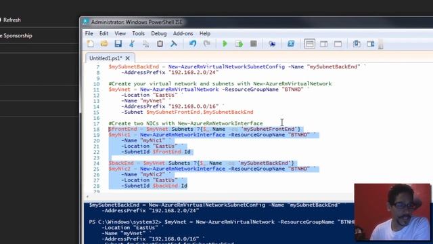Open the File menu

pos(89,33)
